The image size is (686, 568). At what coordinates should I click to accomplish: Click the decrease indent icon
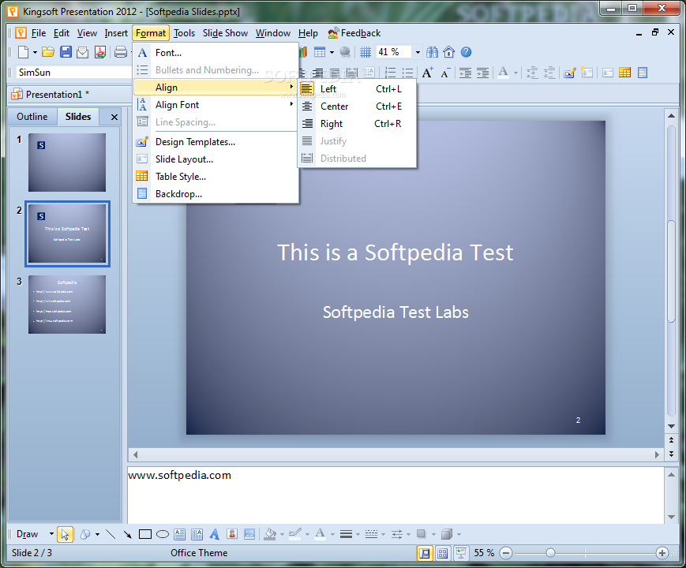point(465,73)
